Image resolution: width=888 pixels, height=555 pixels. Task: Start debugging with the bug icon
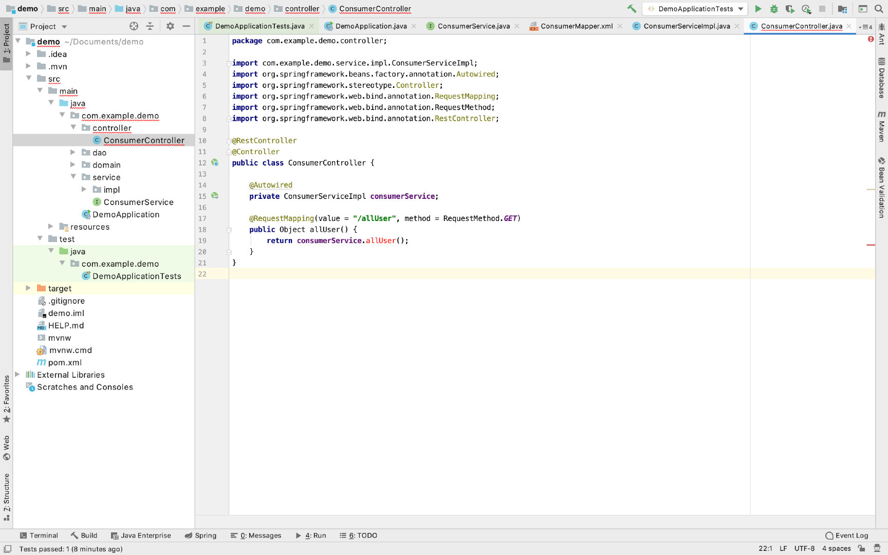pyautogui.click(x=774, y=9)
